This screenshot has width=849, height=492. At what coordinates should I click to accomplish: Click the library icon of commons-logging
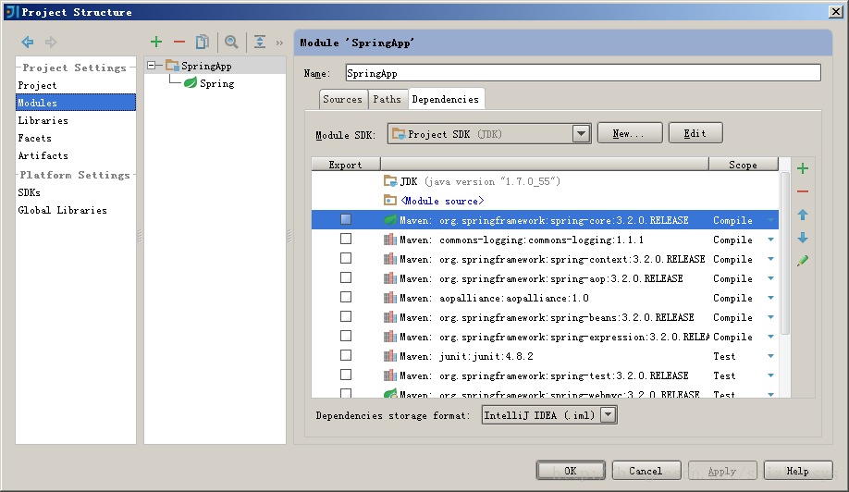pyautogui.click(x=390, y=240)
